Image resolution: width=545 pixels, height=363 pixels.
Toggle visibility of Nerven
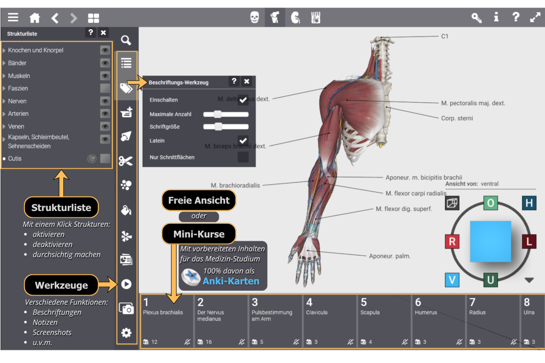pyautogui.click(x=105, y=101)
